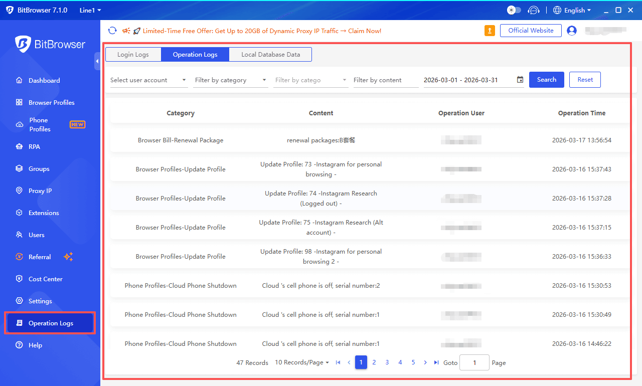This screenshot has height=386, width=642.
Task: Open support chat via the headset icon
Action: click(x=534, y=10)
